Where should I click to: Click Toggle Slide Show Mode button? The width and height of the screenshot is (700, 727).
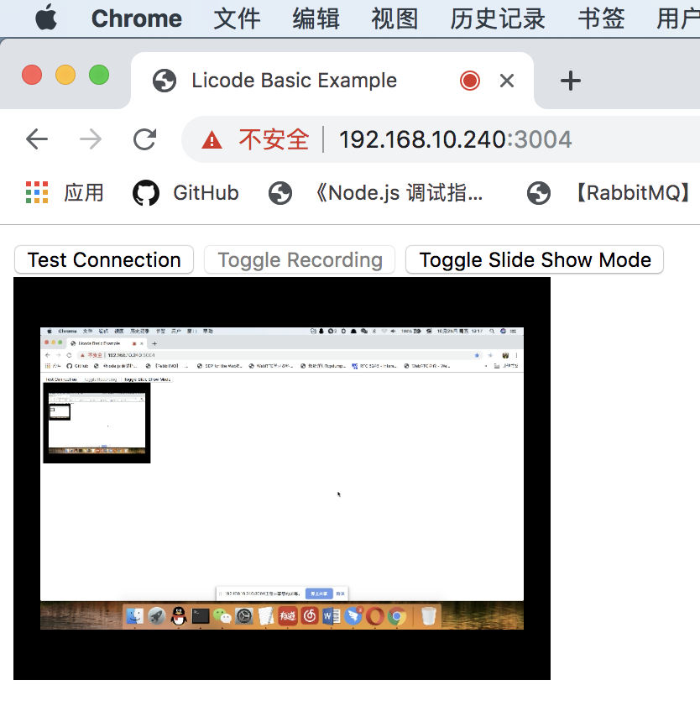pos(535,259)
